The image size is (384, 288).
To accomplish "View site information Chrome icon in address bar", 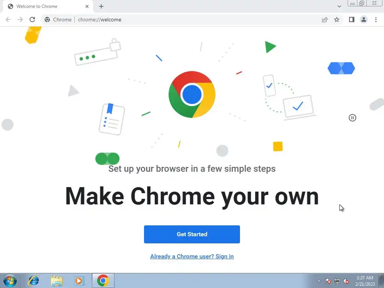I will click(47, 19).
